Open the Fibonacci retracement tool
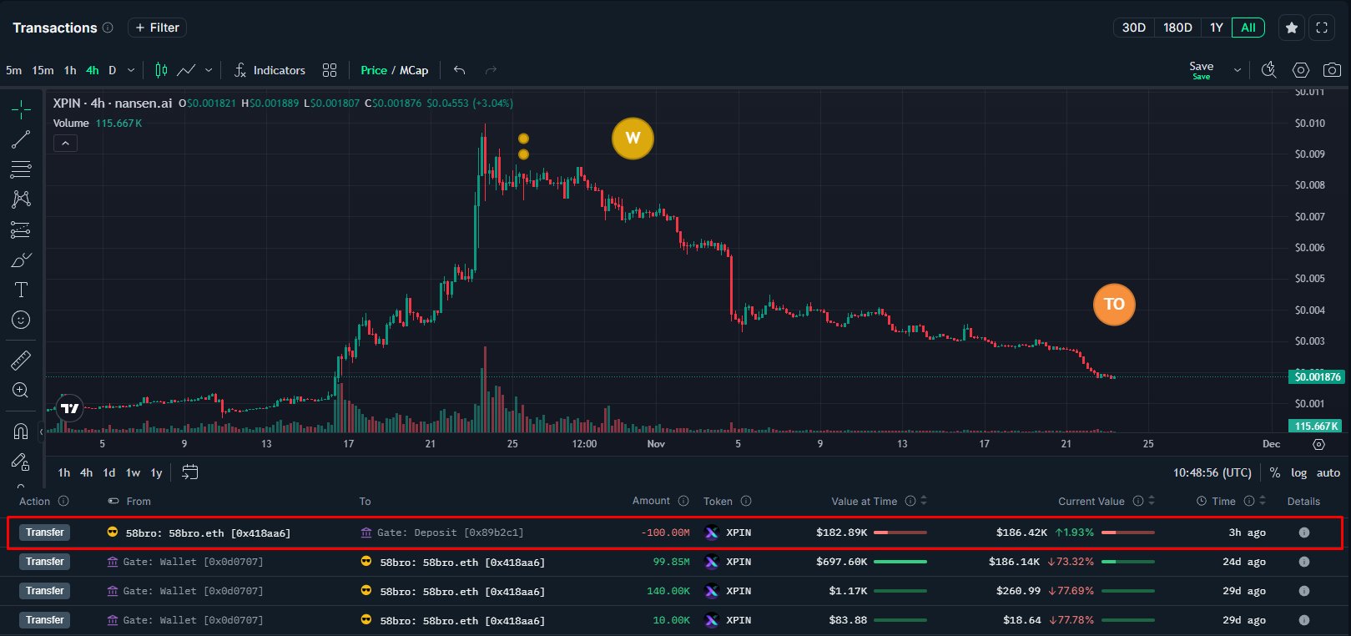The height and width of the screenshot is (636, 1351). click(21, 169)
